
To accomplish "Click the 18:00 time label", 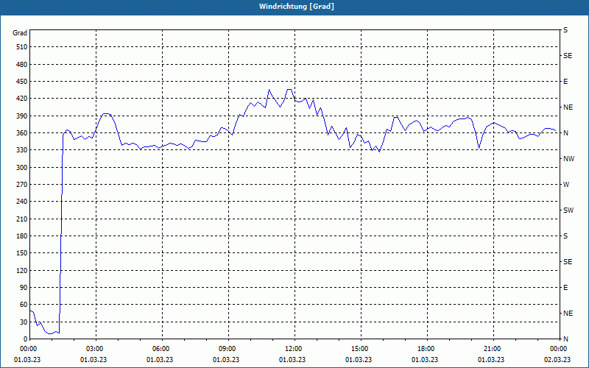I will pyautogui.click(x=427, y=349).
